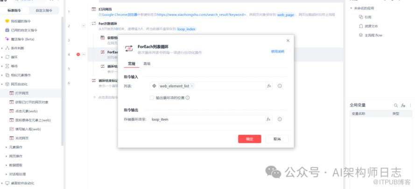Click the fx icon in 全局变量 header

tap(403, 105)
